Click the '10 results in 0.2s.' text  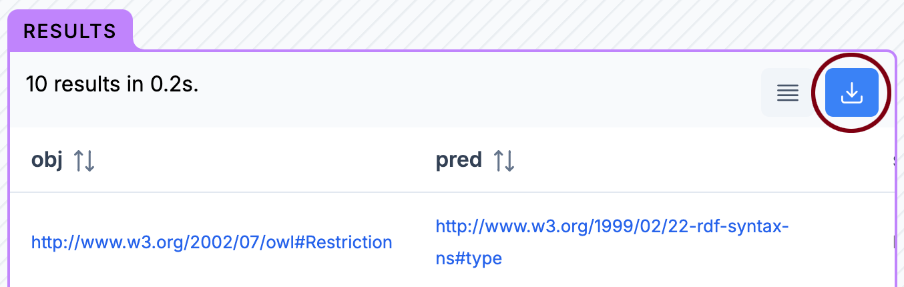(112, 85)
